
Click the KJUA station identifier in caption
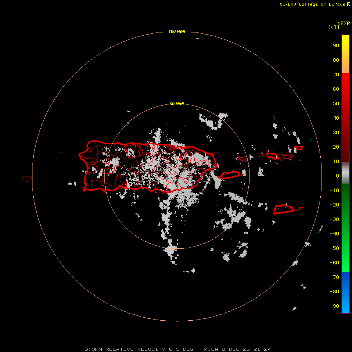[212, 349]
